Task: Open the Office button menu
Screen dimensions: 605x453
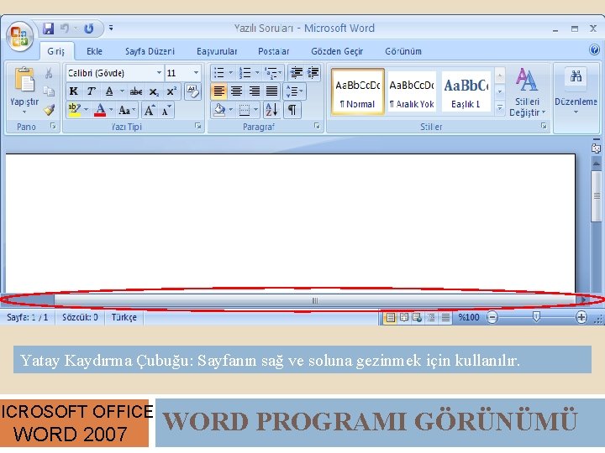Action: tap(19, 37)
